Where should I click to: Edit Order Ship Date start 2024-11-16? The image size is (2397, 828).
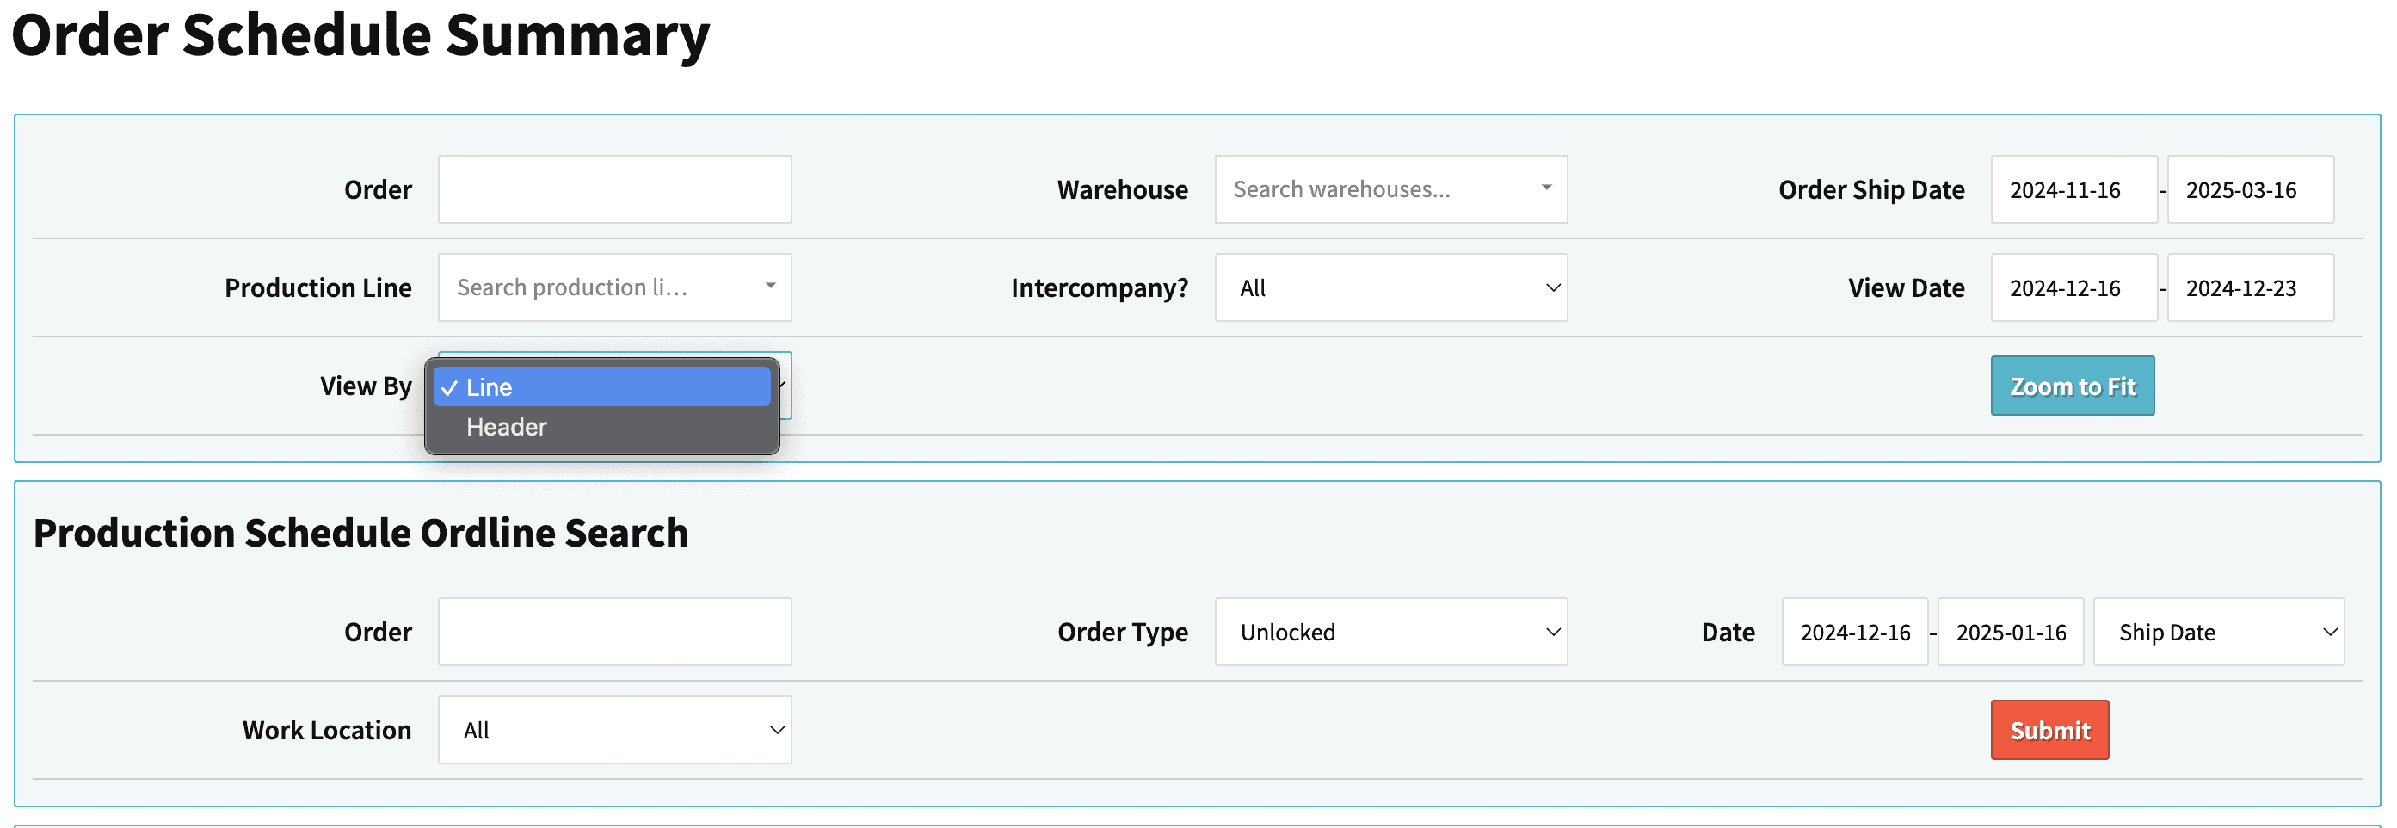(2073, 190)
